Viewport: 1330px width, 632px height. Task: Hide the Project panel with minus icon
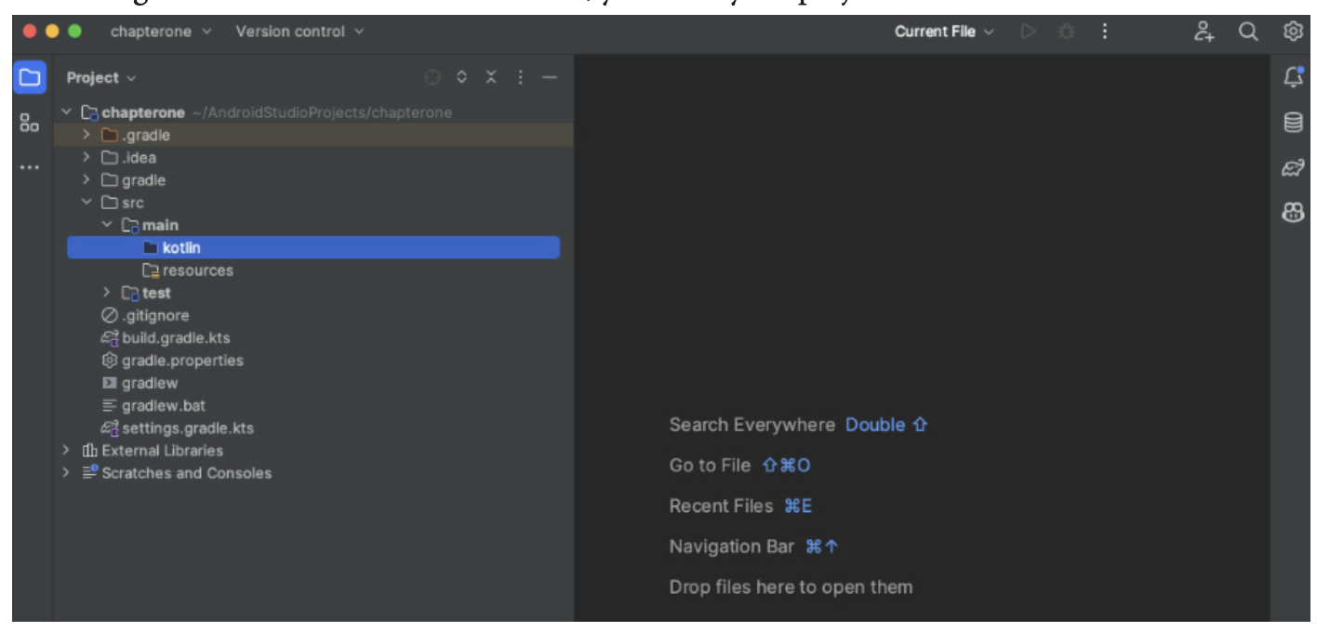550,78
